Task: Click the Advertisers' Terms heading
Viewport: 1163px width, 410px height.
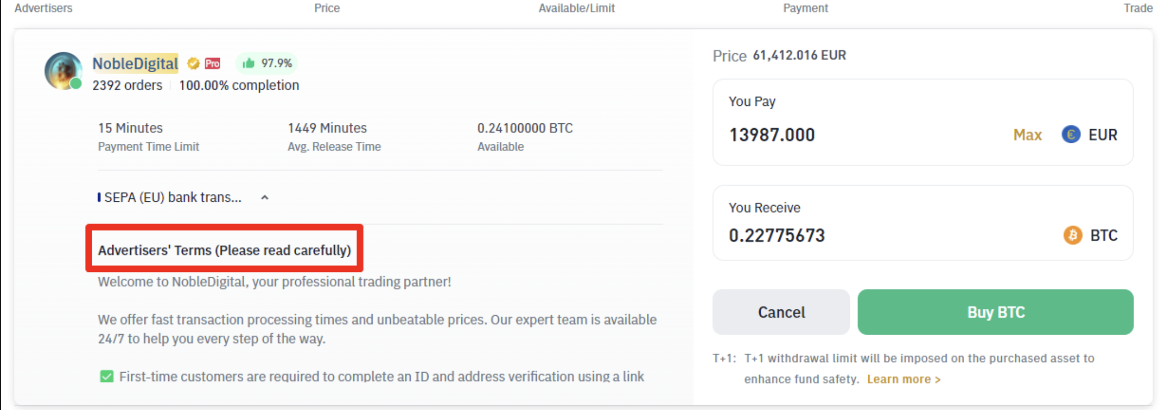Action: pos(224,250)
